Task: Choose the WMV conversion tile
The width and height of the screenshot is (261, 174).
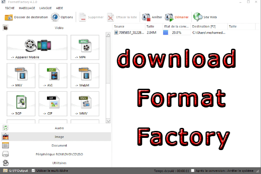Action: pyautogui.click(x=85, y=104)
